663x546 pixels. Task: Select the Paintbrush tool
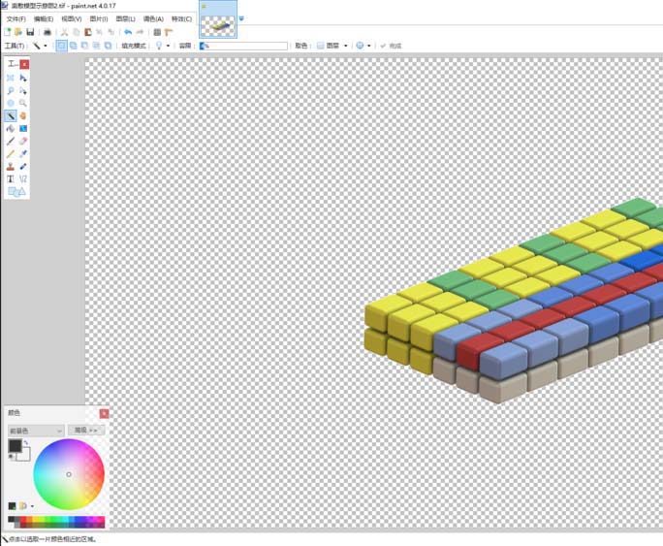pos(11,141)
